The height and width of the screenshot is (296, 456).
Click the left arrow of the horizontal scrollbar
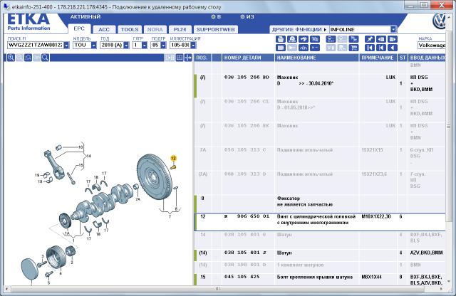coord(7,289)
